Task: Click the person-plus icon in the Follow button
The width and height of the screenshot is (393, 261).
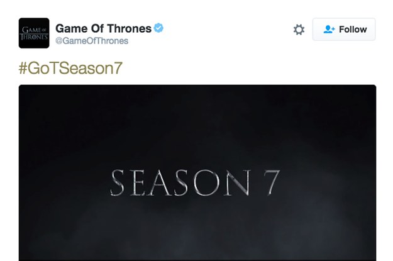Action: 329,30
